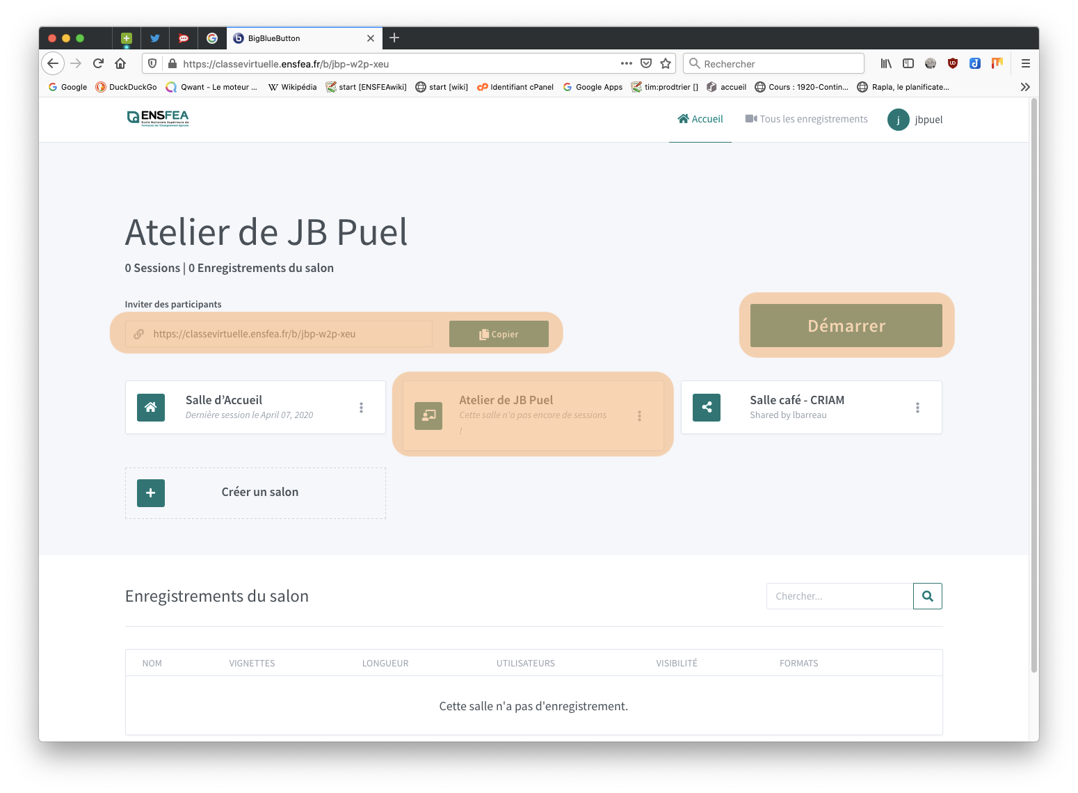Open the jbpuel user menu
1078x793 pixels.
915,120
